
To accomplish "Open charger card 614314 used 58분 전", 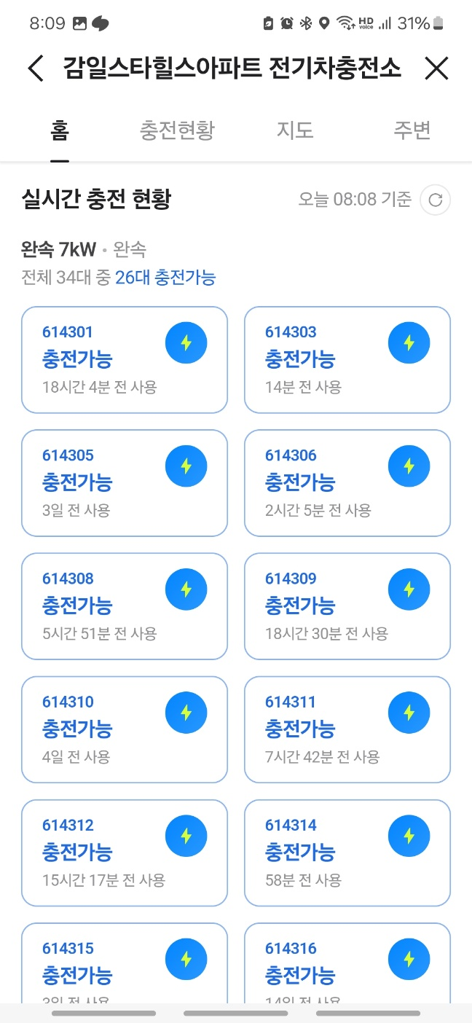I will pyautogui.click(x=347, y=852).
